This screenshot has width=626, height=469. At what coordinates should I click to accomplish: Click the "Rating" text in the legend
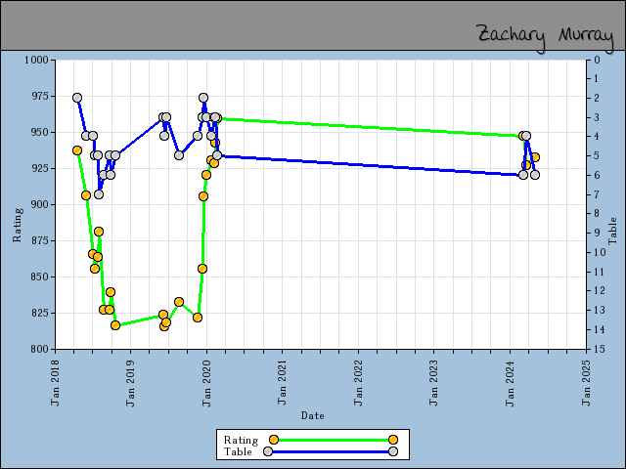(241, 440)
